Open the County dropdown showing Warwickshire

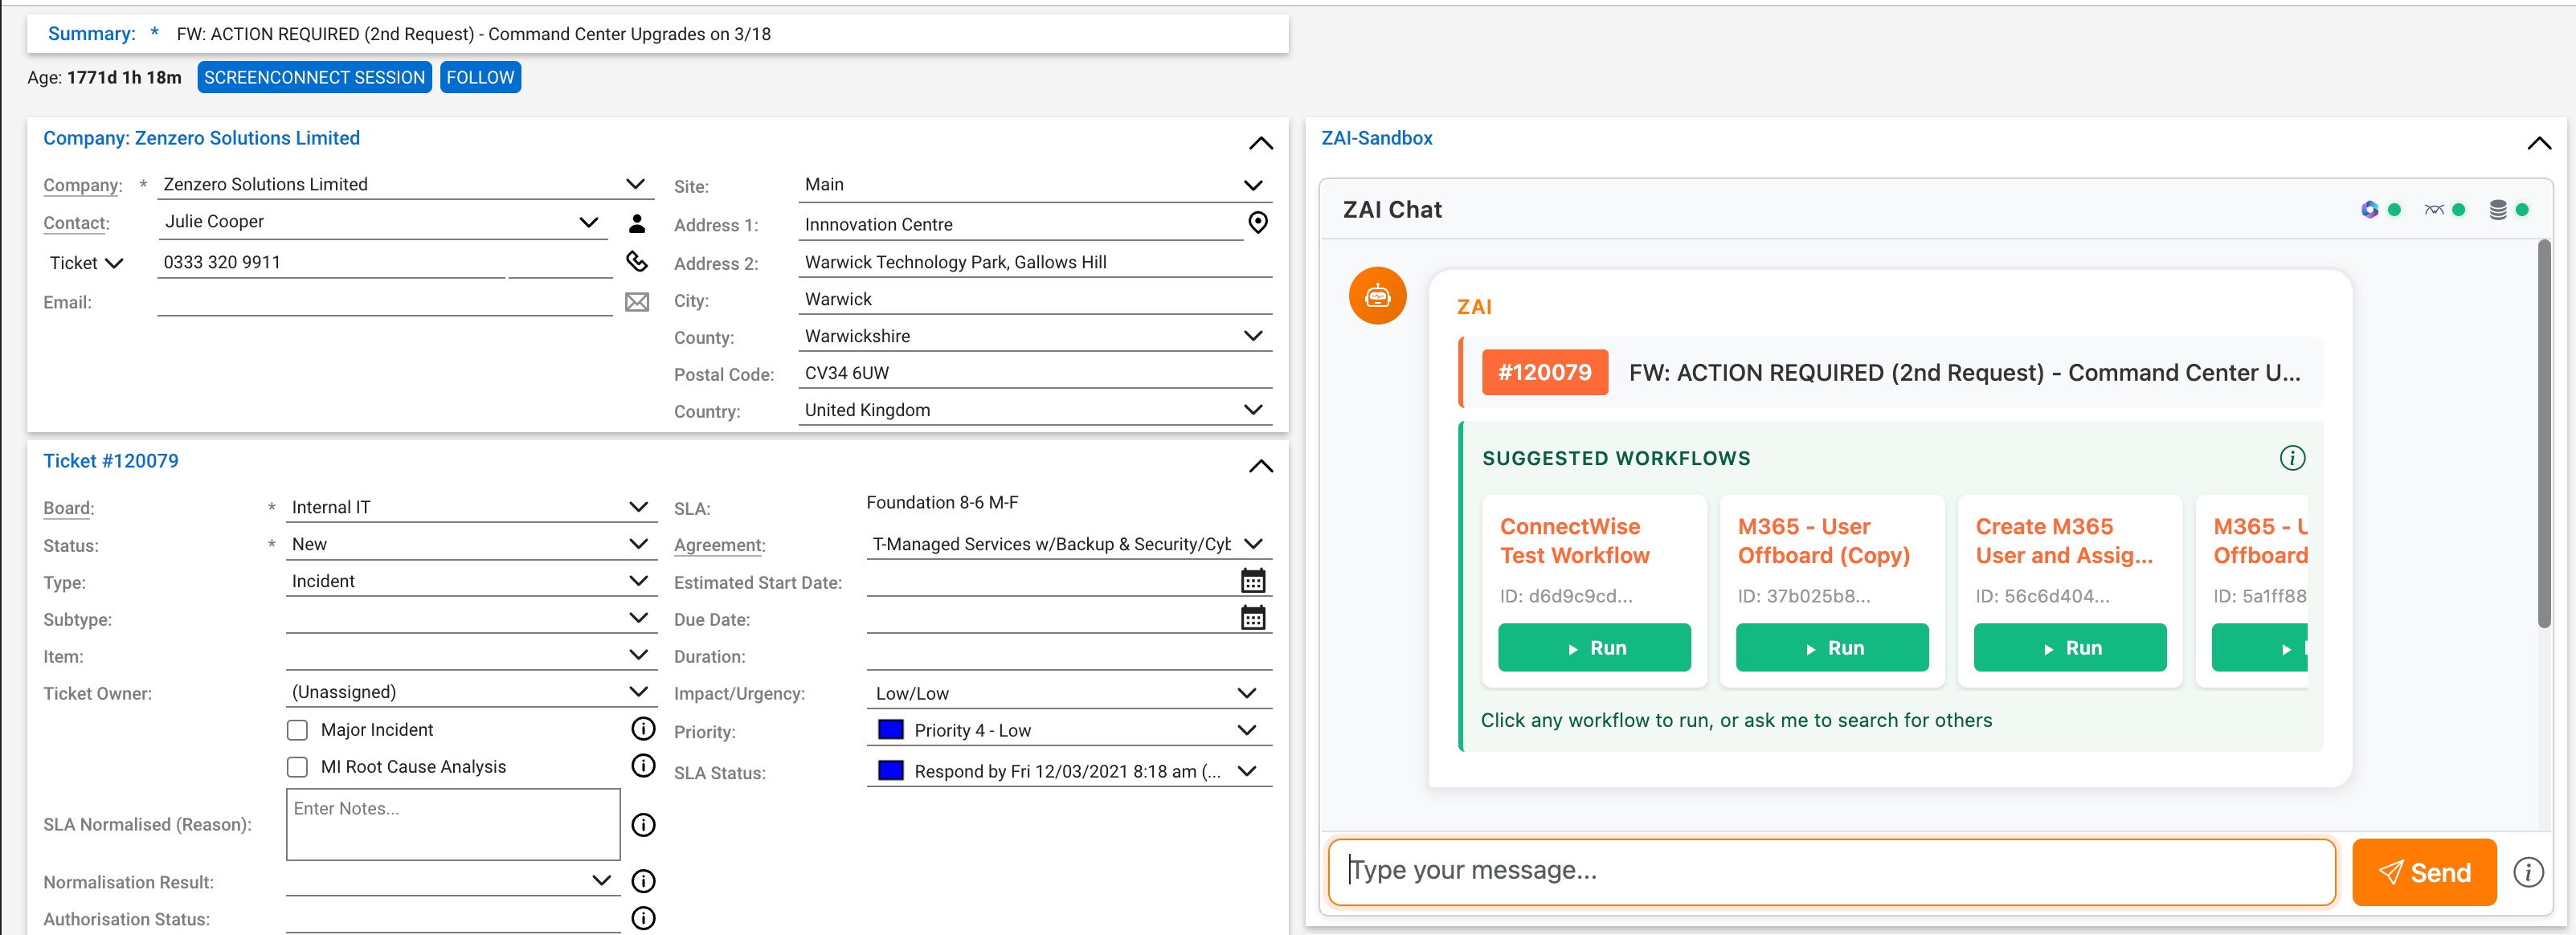[1253, 336]
